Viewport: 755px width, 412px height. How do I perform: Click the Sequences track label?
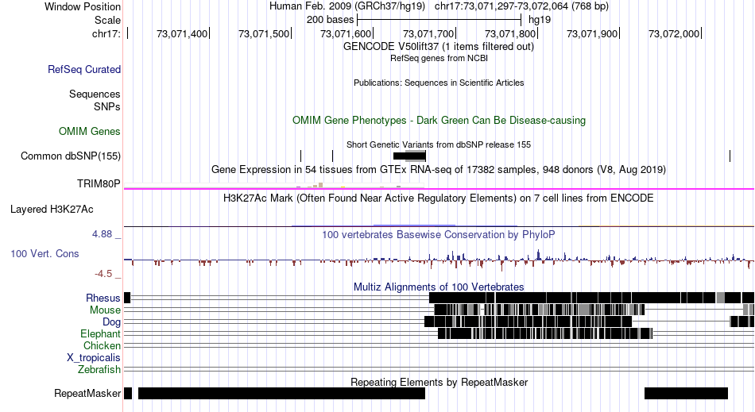(x=95, y=94)
